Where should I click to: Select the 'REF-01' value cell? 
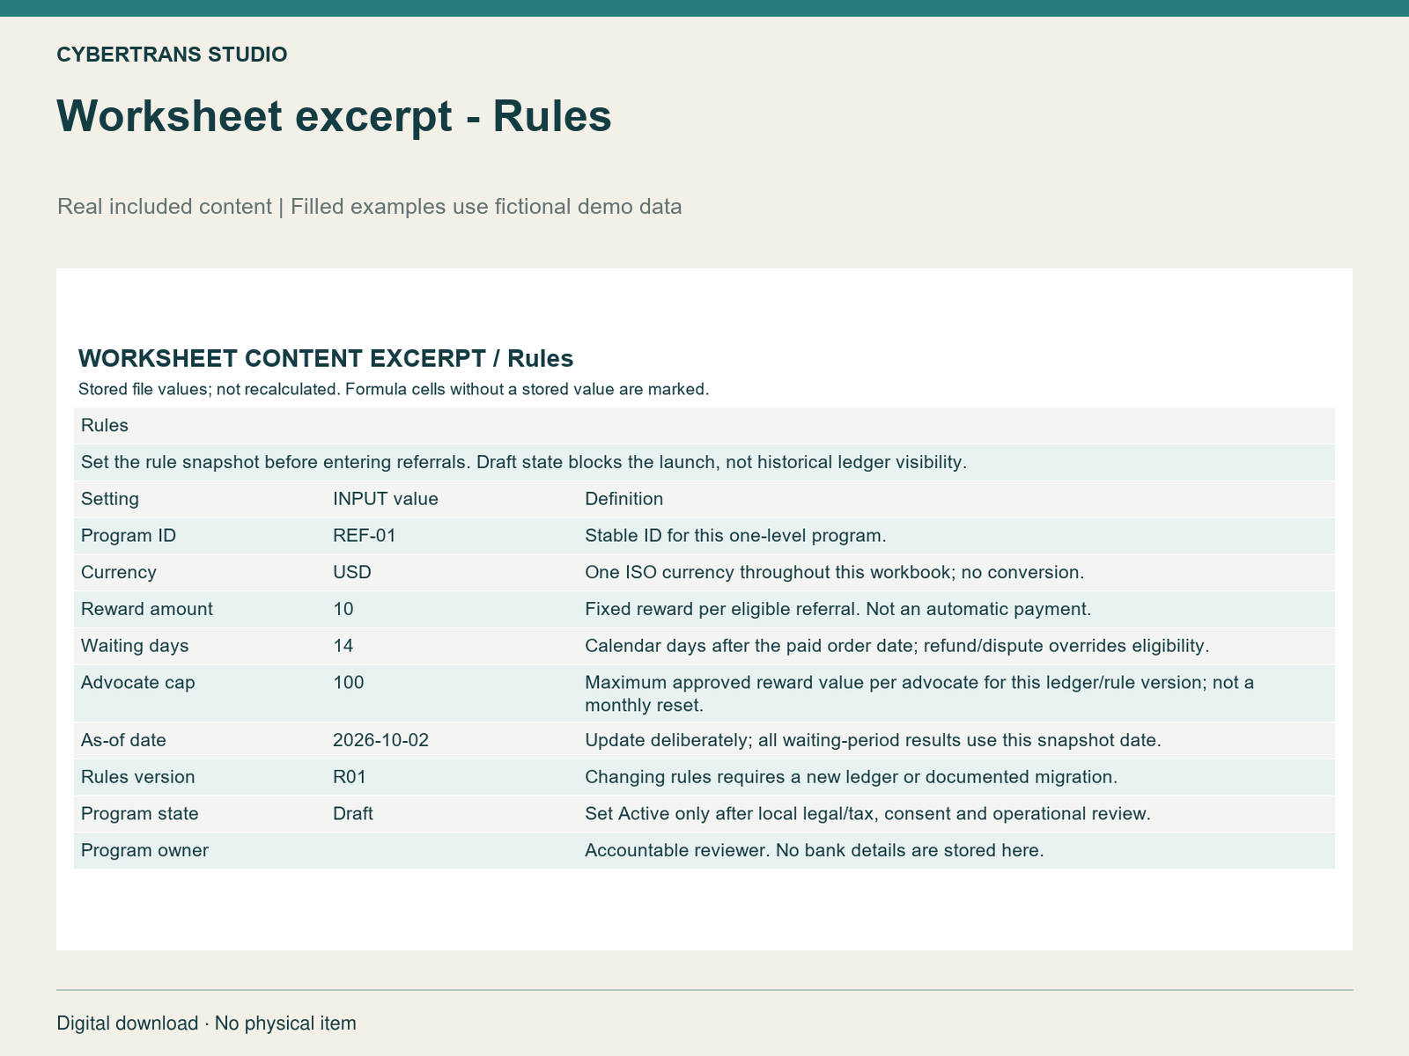(452, 536)
